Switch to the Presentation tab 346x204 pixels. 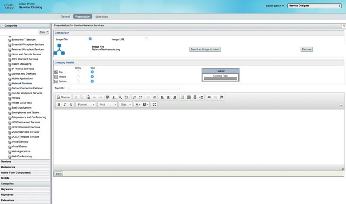pos(83,16)
